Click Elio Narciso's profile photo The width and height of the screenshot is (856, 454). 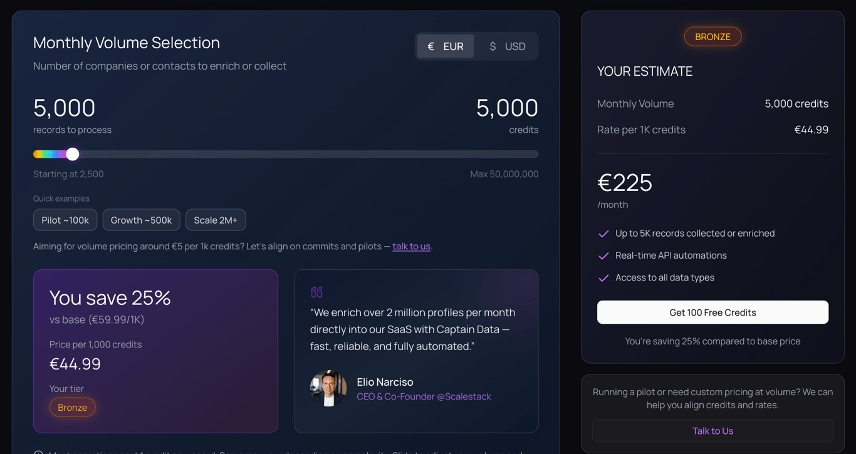328,388
